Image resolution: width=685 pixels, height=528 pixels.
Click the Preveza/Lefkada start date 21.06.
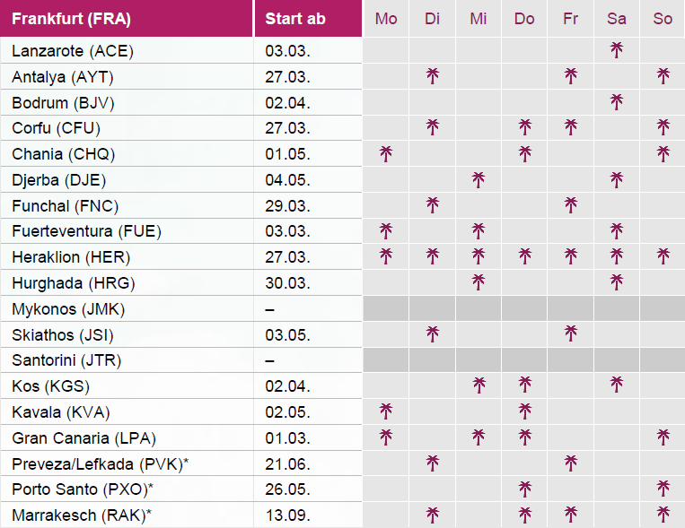click(x=288, y=464)
